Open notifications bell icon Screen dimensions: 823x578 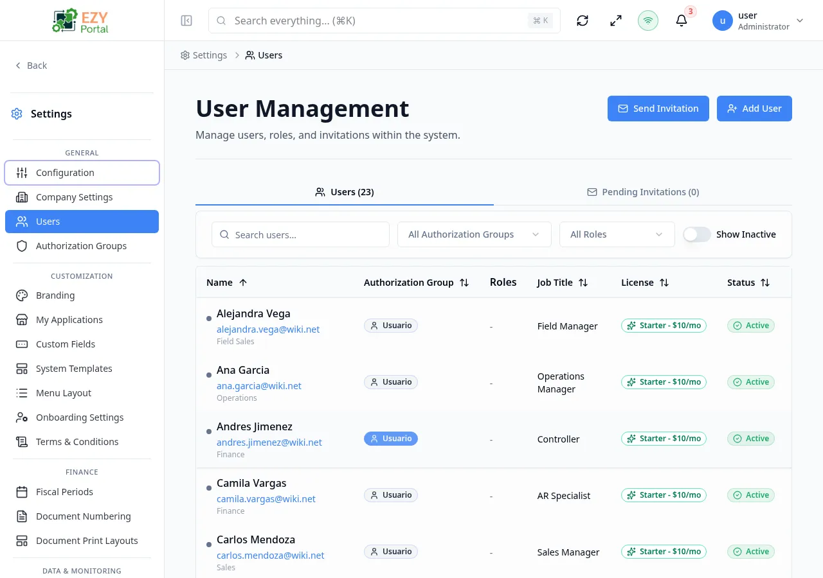point(682,21)
